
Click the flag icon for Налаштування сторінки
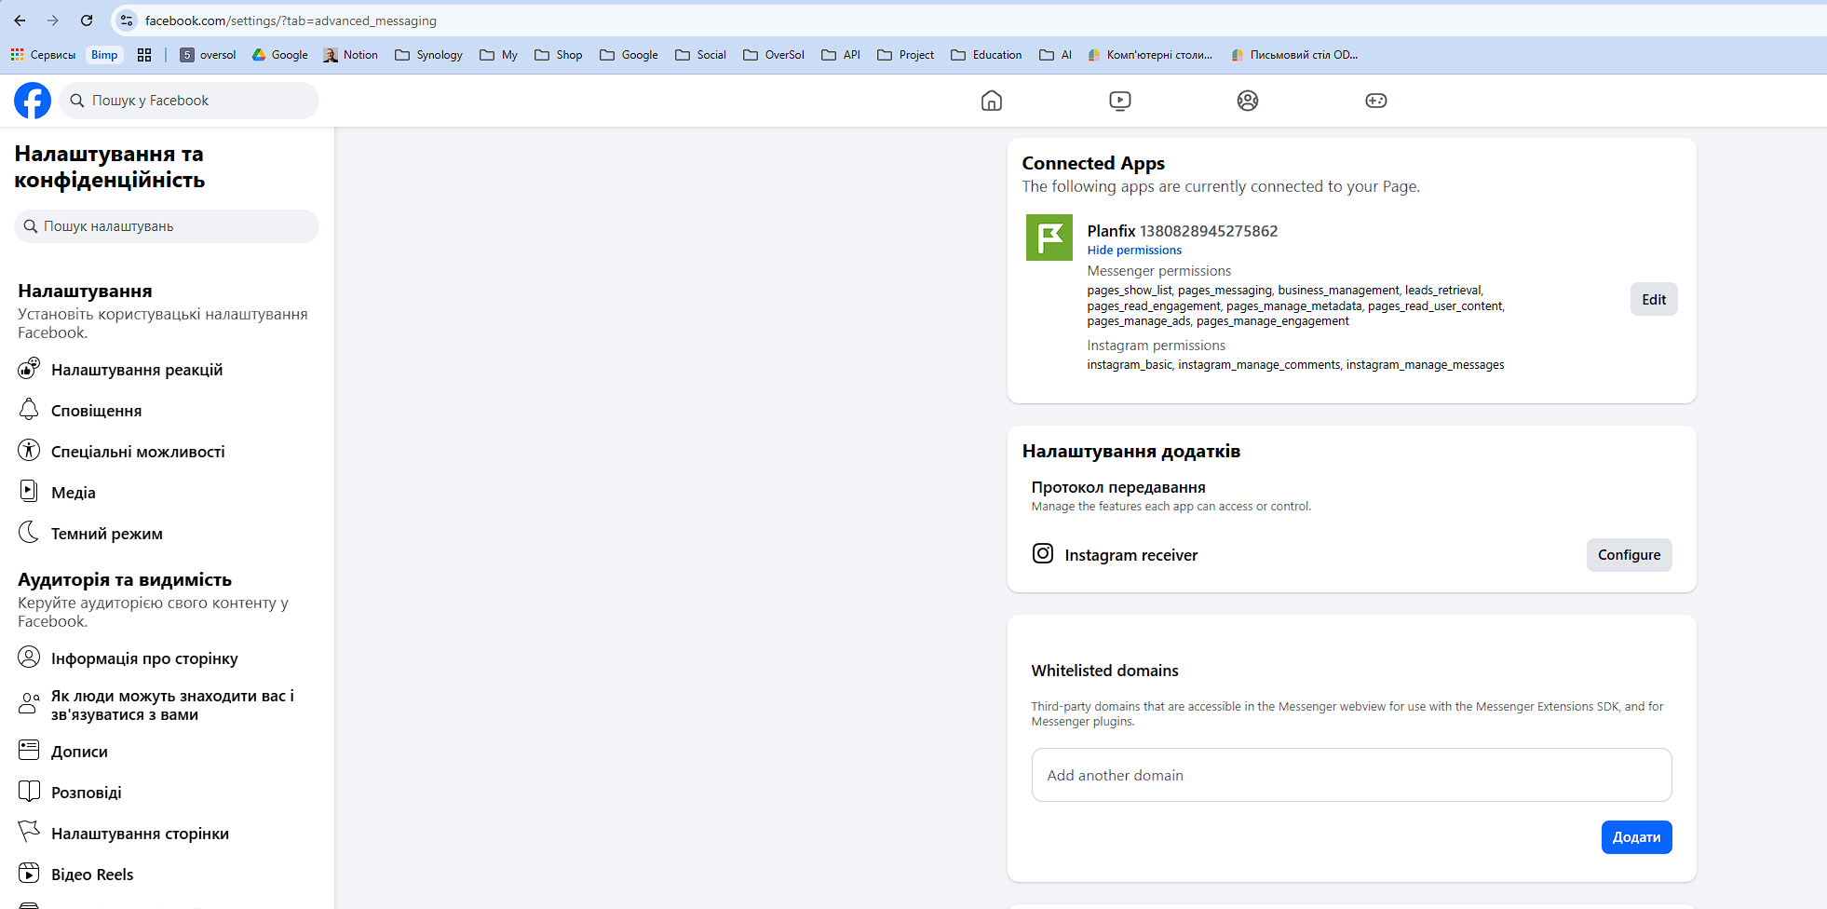(29, 831)
